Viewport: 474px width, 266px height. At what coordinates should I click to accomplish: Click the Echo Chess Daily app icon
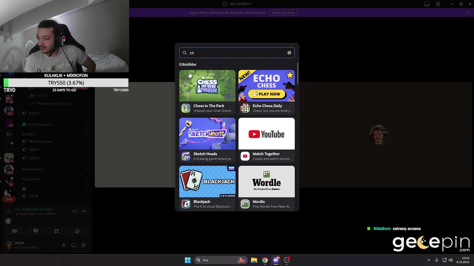245,108
